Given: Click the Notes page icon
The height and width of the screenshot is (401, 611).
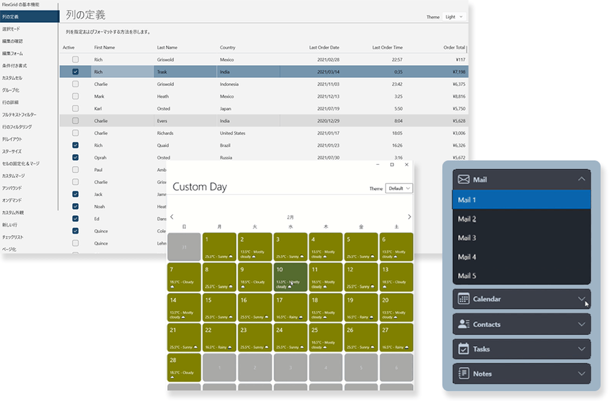Looking at the screenshot, I should 463,374.
